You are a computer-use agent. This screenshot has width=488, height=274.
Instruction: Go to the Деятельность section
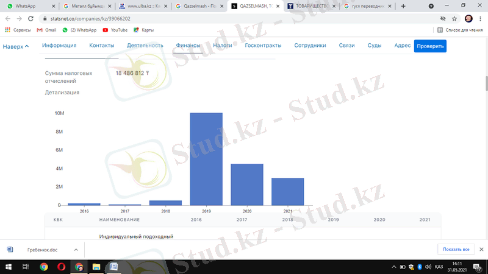click(145, 45)
